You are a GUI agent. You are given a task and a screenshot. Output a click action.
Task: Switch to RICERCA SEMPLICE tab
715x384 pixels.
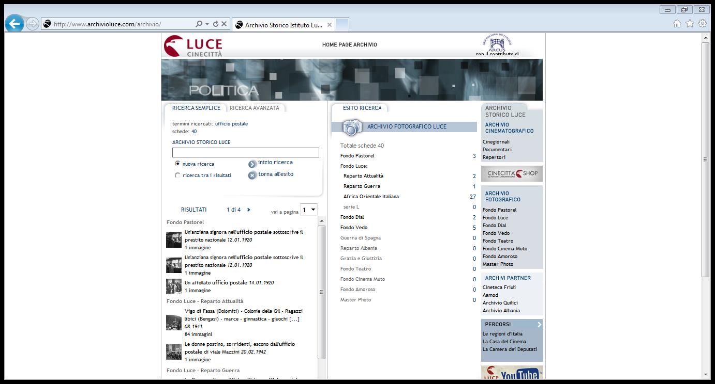coord(196,108)
